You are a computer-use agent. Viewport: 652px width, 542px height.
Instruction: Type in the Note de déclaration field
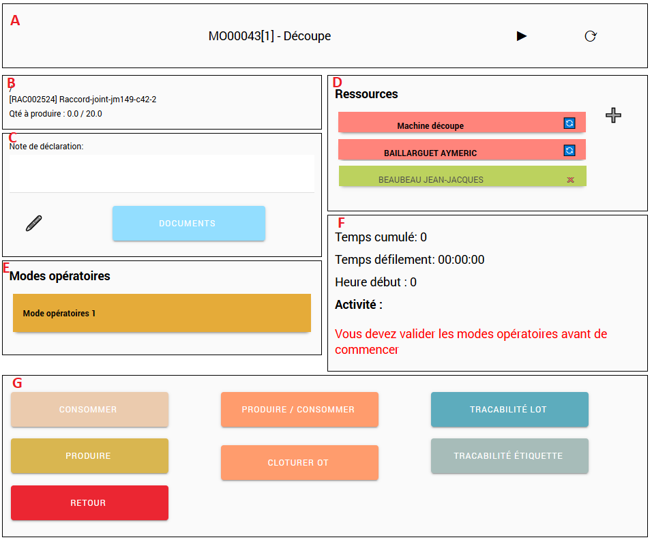[162, 173]
